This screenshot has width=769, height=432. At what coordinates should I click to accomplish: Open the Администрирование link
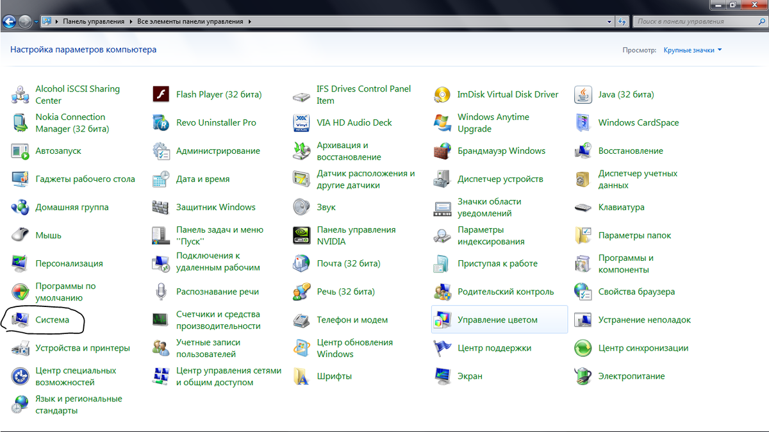tap(218, 151)
